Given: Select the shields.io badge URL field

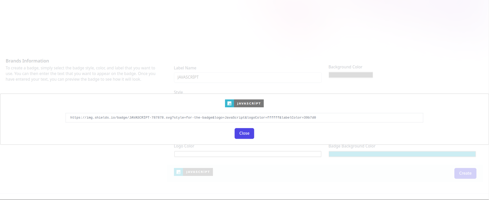Looking at the screenshot, I should (244, 118).
